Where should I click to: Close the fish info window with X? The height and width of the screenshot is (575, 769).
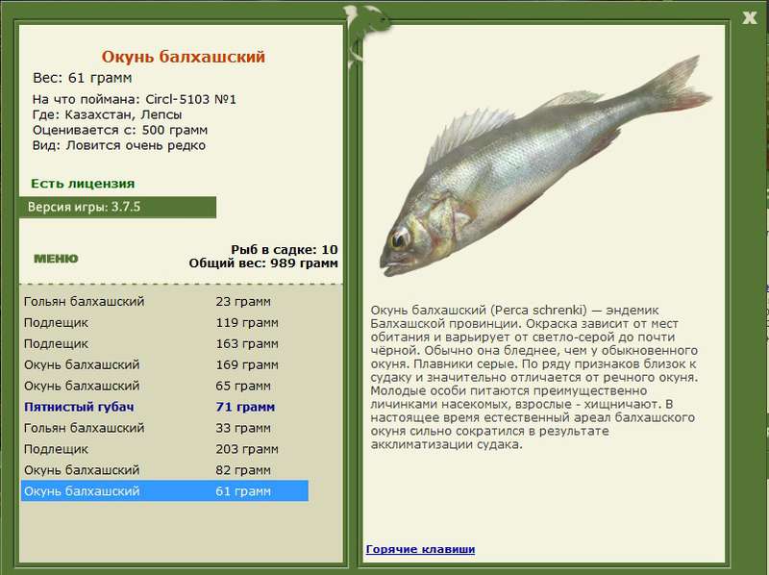(x=750, y=18)
